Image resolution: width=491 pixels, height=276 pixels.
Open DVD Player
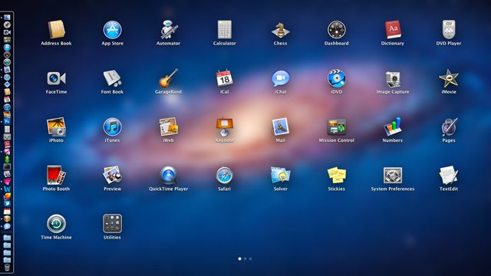click(x=449, y=30)
